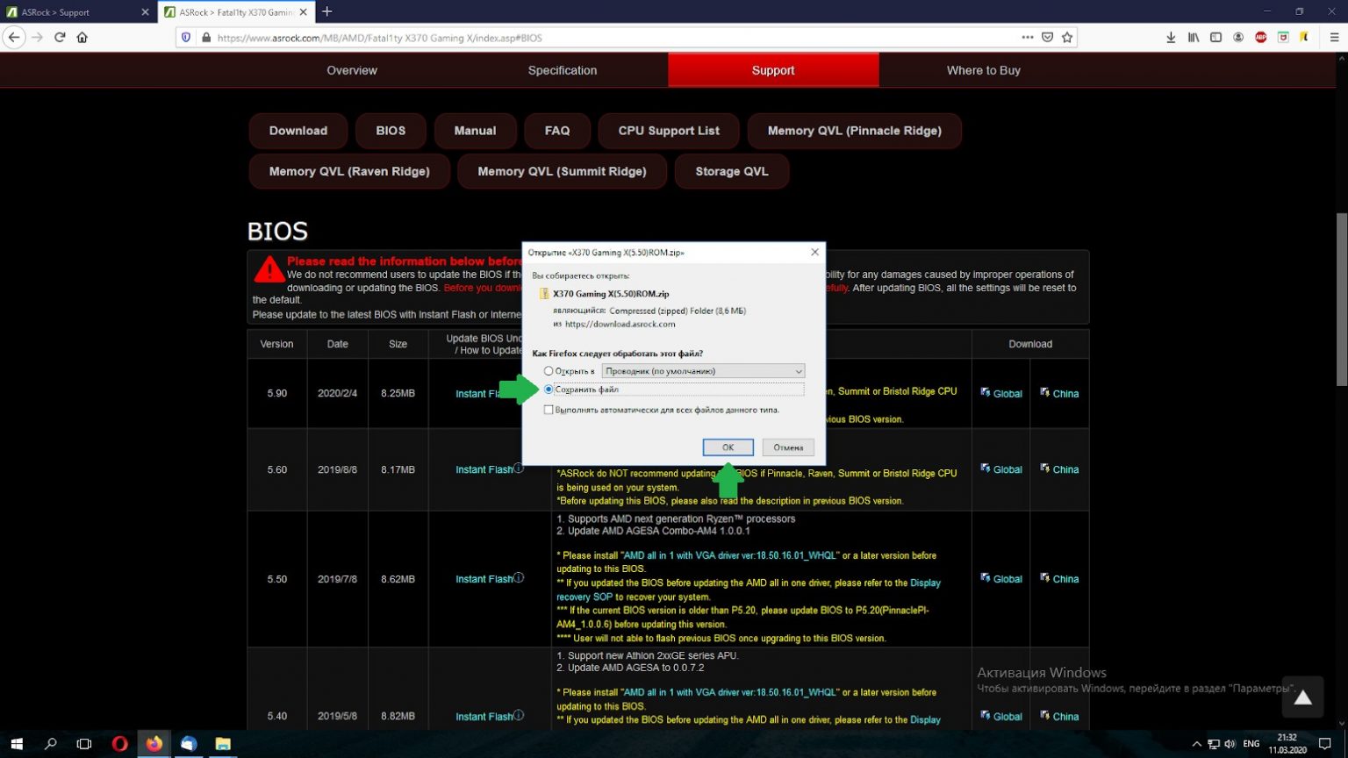Show sidebars icon in Firefox toolbar

(1215, 37)
